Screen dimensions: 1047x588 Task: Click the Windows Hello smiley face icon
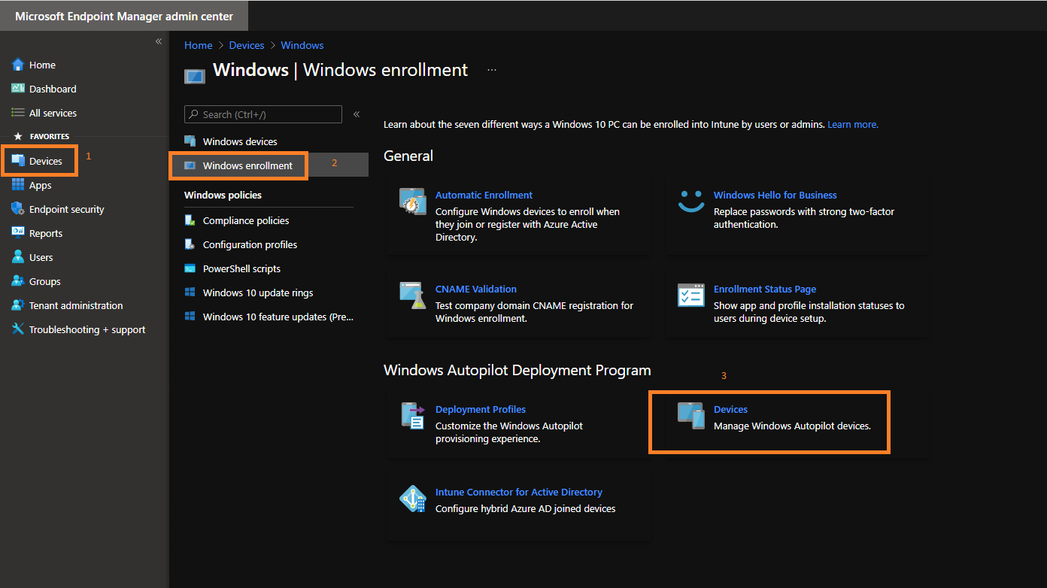click(691, 201)
